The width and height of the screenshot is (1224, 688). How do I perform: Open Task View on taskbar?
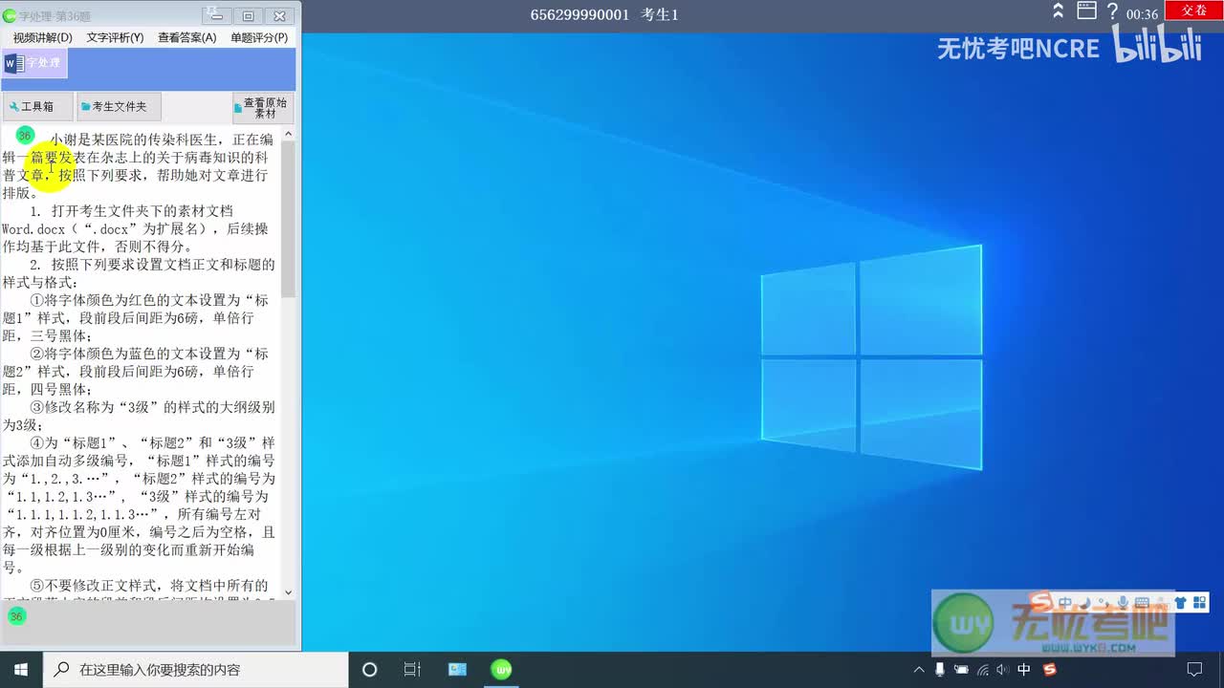(412, 670)
